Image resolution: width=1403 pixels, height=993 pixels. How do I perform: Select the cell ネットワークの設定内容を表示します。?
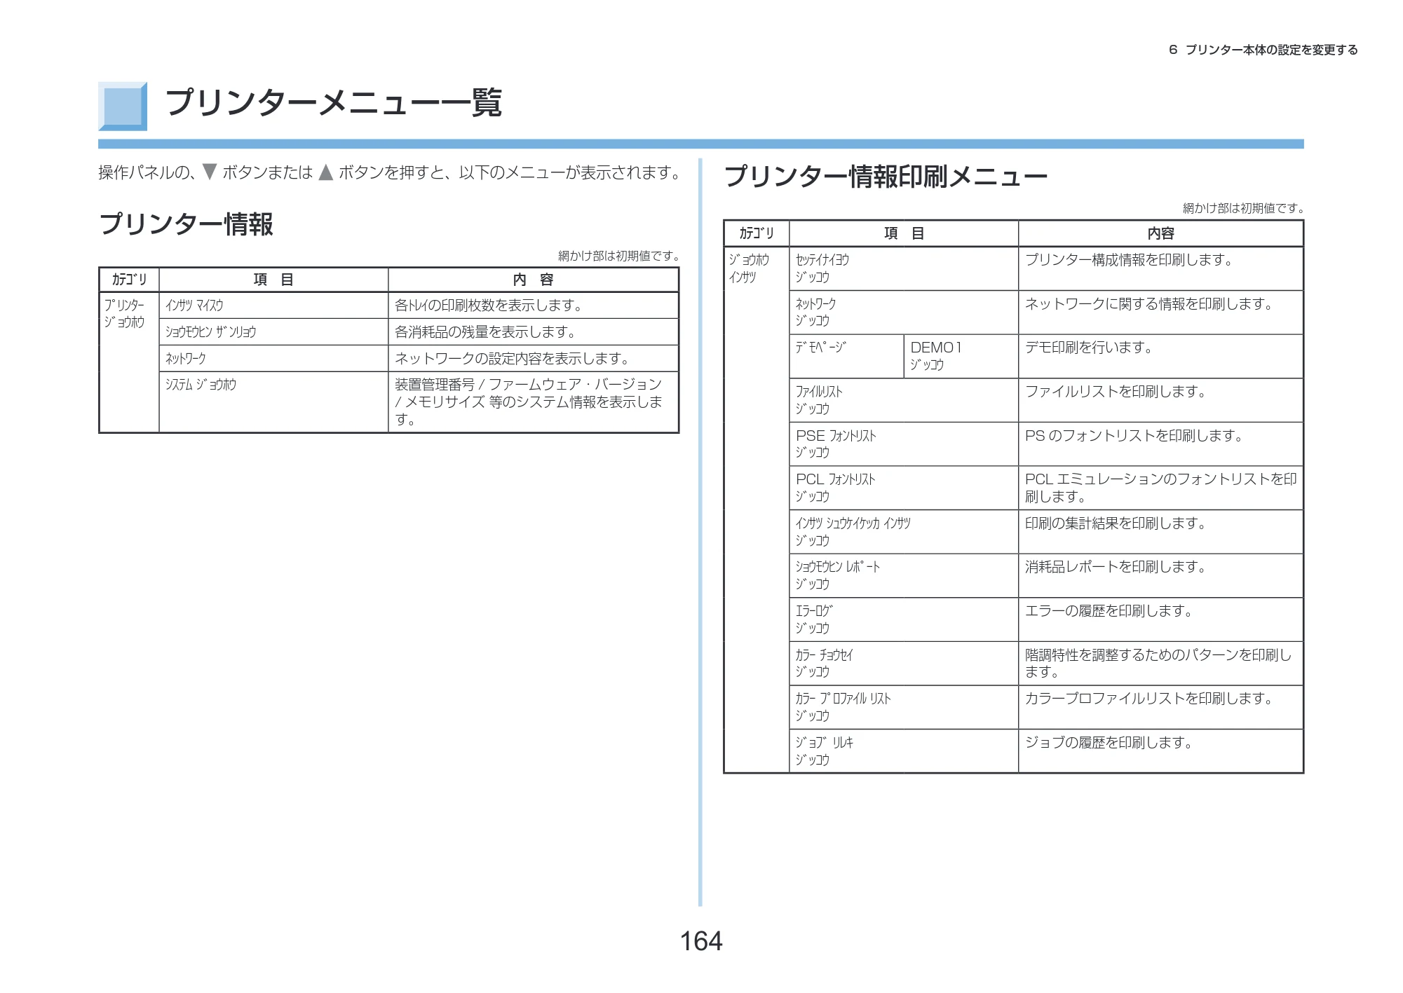(x=534, y=358)
